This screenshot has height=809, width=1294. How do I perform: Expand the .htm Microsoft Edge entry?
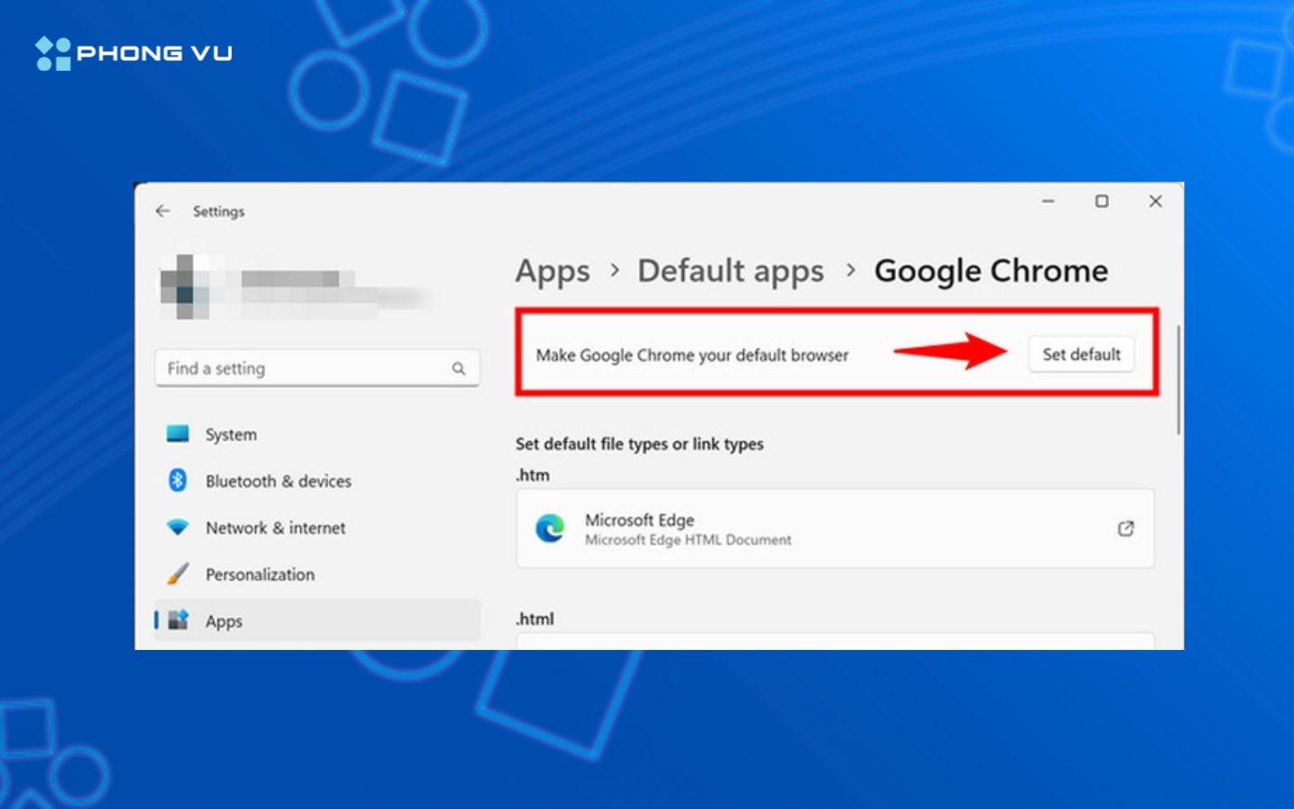[x=834, y=529]
